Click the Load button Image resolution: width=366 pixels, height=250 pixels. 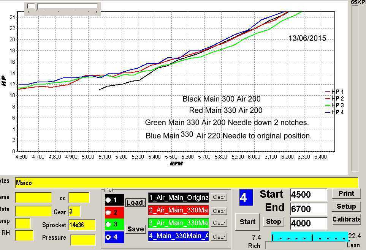pos(135,203)
